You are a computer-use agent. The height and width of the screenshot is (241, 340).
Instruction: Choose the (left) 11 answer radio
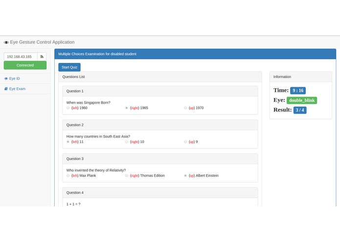click(68, 142)
